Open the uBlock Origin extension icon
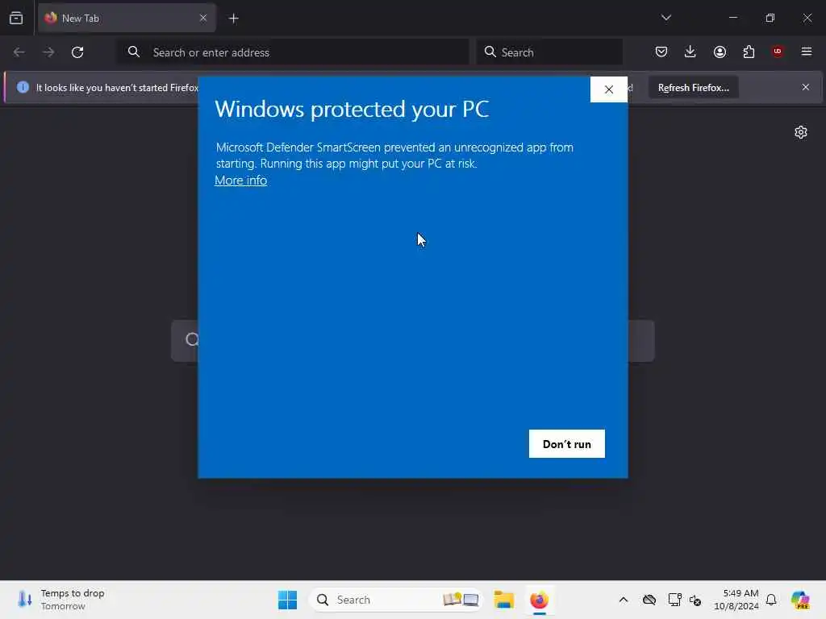The width and height of the screenshot is (826, 619). coord(778,52)
